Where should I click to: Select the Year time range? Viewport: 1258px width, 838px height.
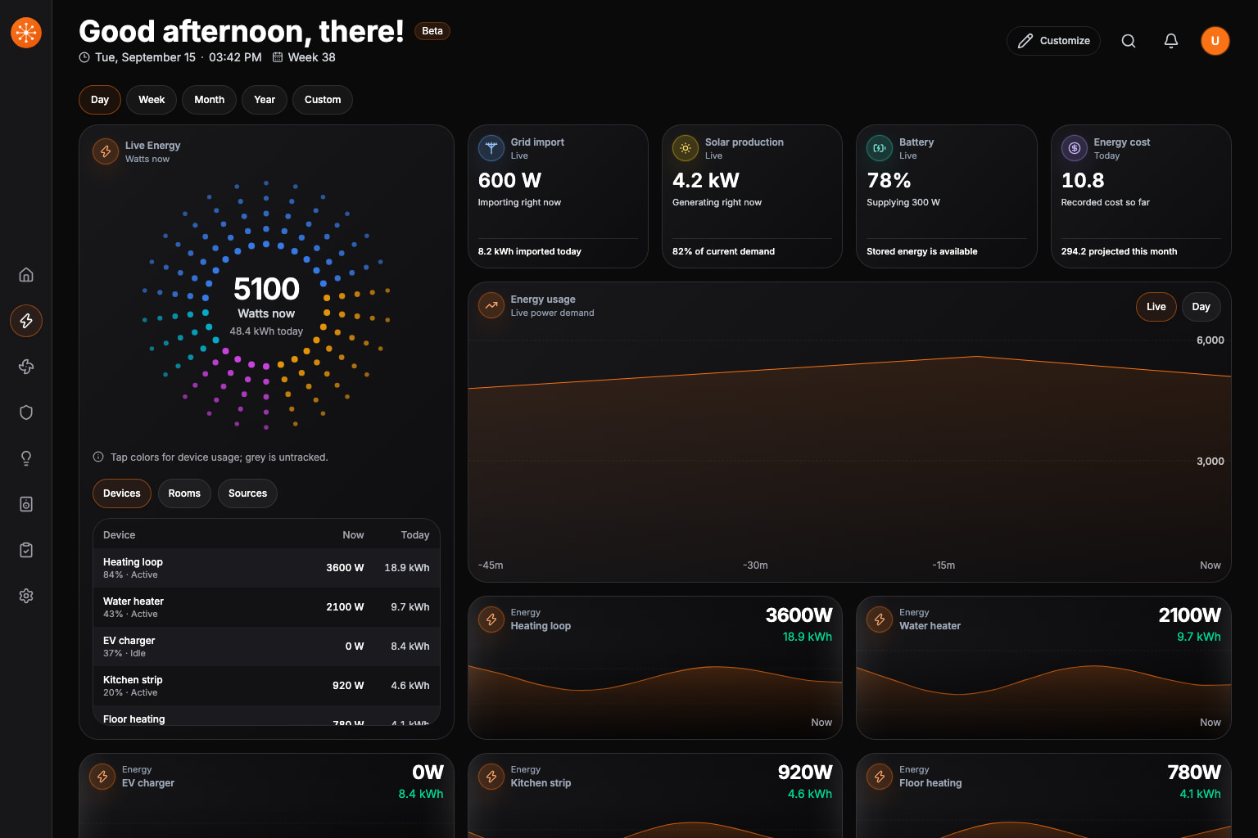pyautogui.click(x=265, y=100)
